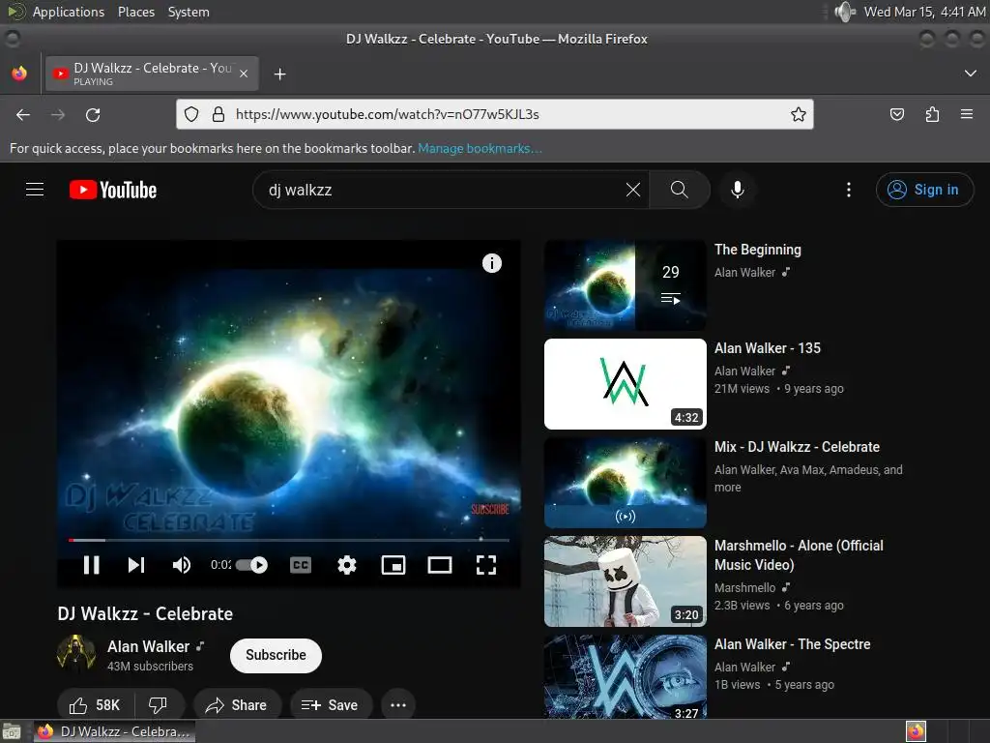
Task: Start voice search microphone
Action: 738,190
